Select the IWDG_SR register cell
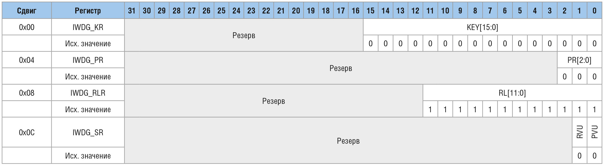 [x=88, y=132]
